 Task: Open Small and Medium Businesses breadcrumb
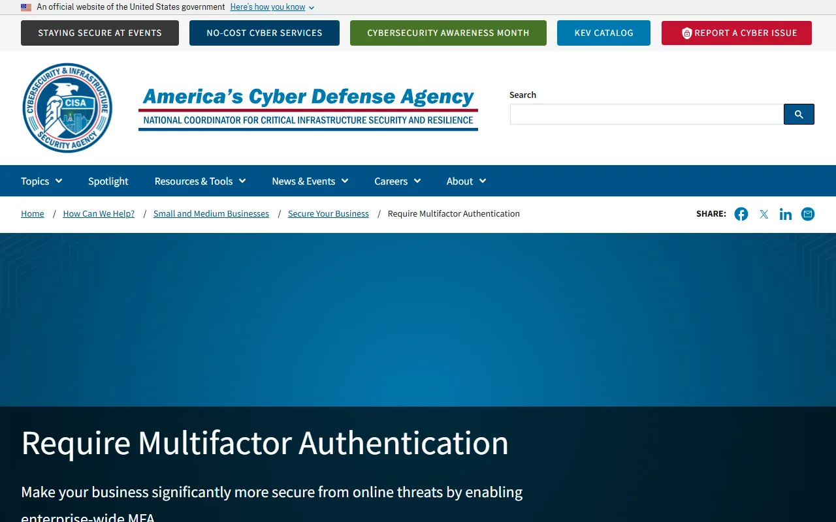211,214
